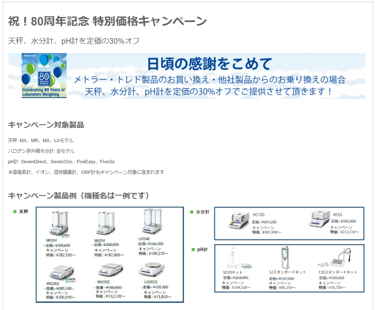Click the MR204 model name
Screen dimensions: 375x310
pyautogui.click(x=51, y=240)
